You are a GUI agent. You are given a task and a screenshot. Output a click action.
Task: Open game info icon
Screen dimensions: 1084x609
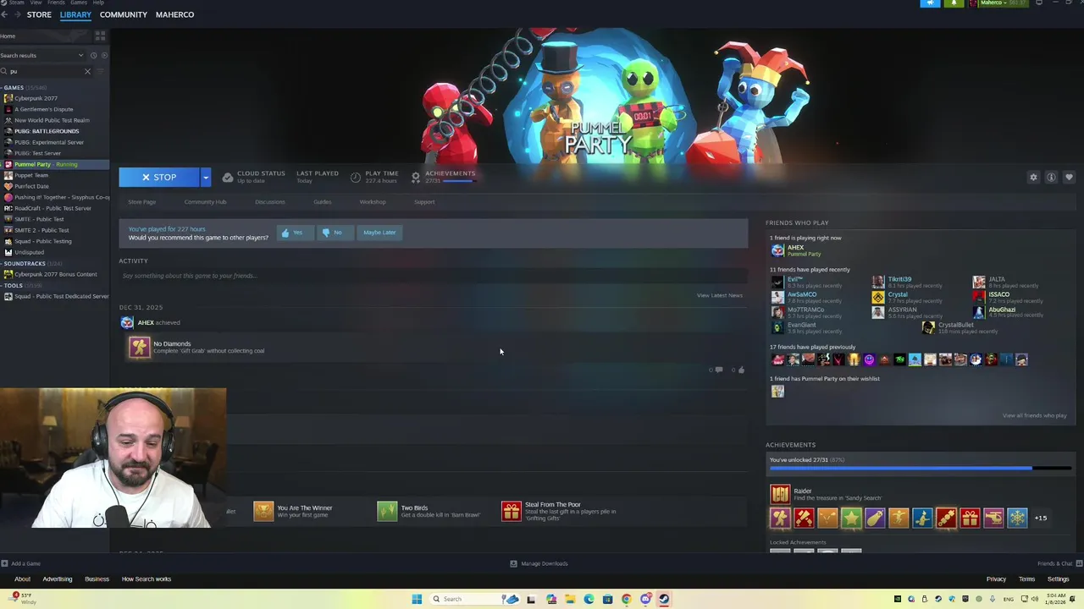(1051, 177)
